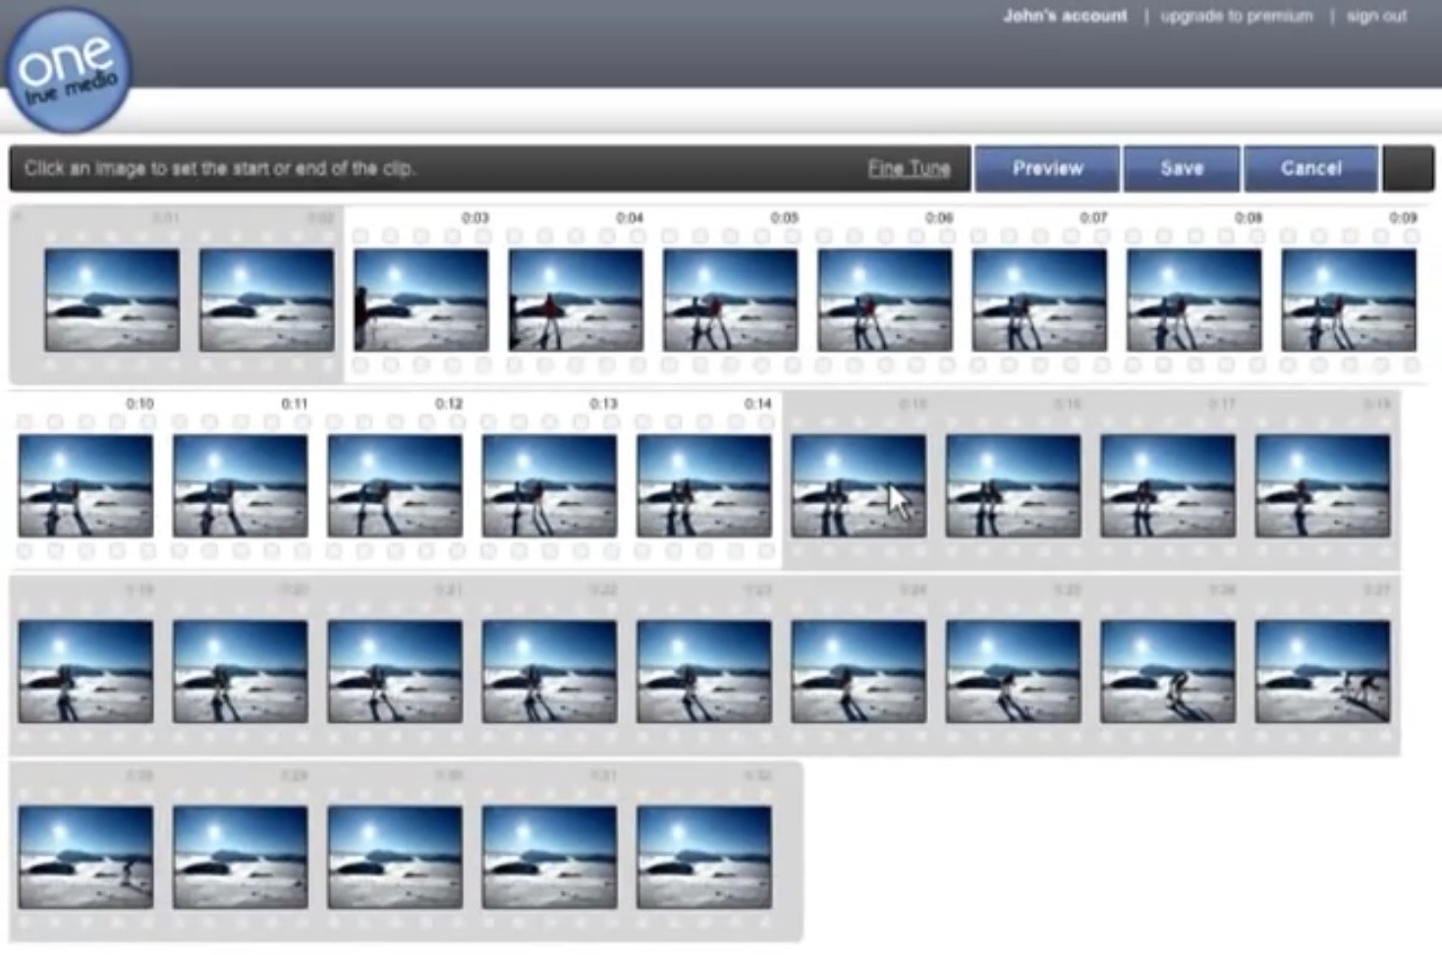
Task: Select the 0:14 frame thumbnail
Action: pos(704,485)
